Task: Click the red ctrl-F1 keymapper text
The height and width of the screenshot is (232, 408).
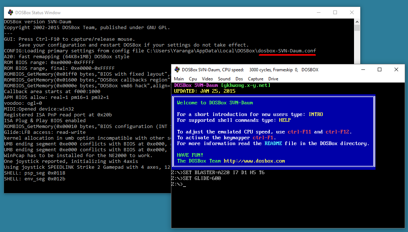Action: click(x=263, y=138)
